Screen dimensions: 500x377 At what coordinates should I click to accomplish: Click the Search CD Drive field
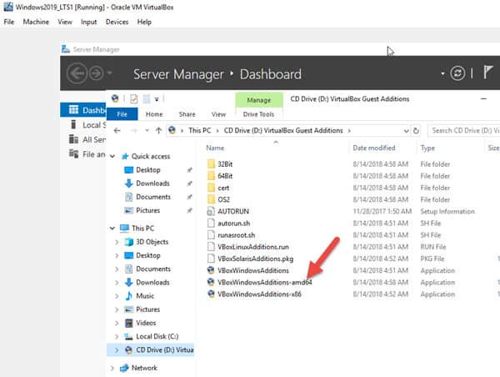464,131
